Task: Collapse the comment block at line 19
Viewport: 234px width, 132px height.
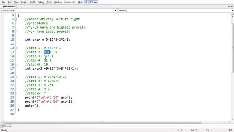Action: tap(16, 77)
